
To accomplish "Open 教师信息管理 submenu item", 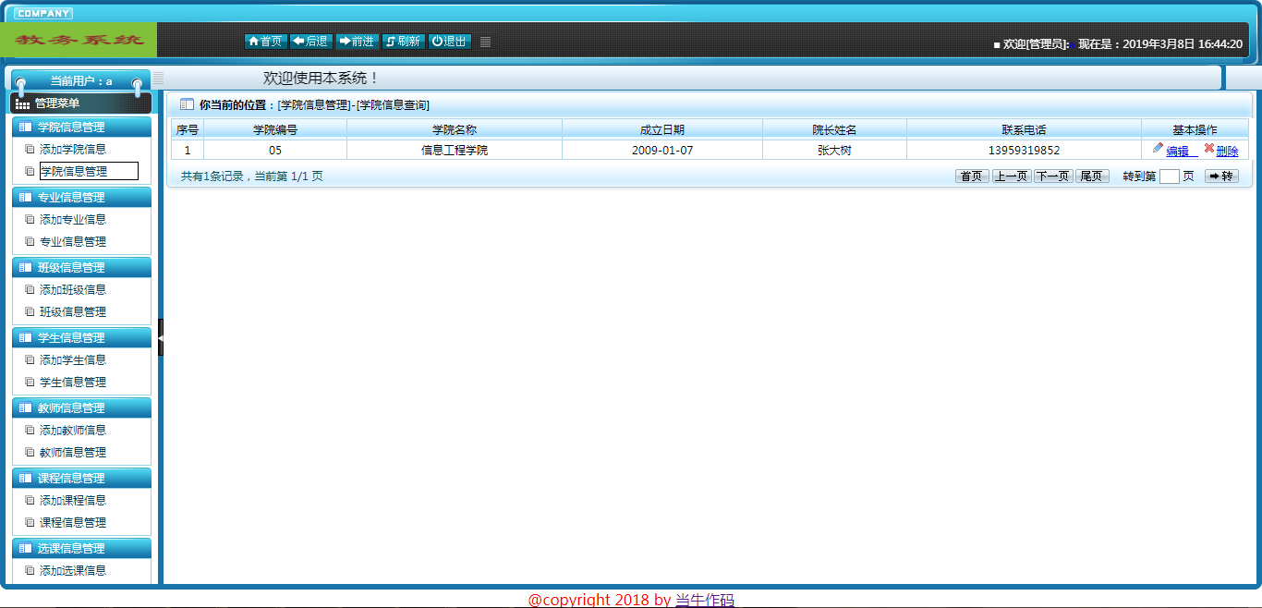I will pos(73,452).
